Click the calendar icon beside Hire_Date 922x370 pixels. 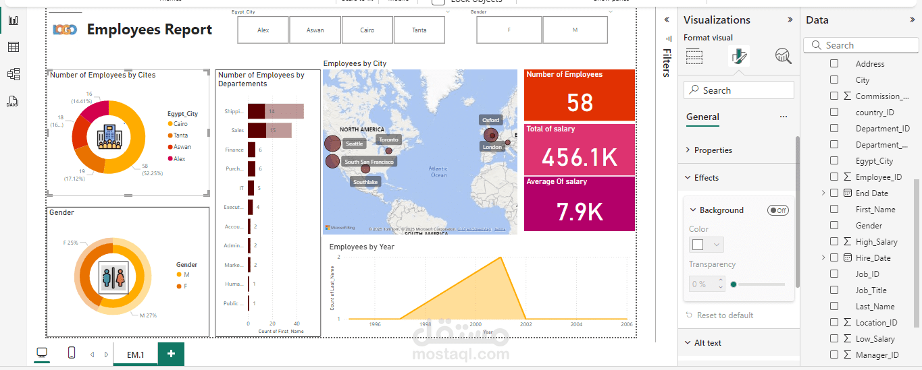(x=848, y=258)
